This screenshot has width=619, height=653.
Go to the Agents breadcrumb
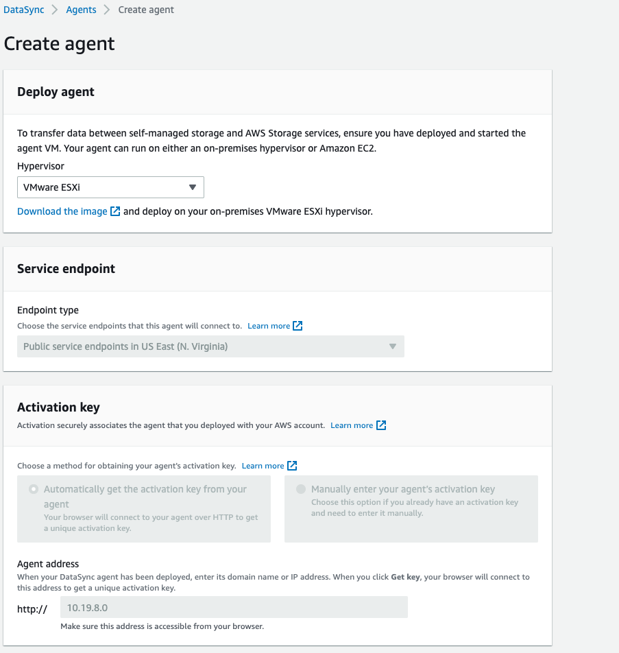[81, 10]
